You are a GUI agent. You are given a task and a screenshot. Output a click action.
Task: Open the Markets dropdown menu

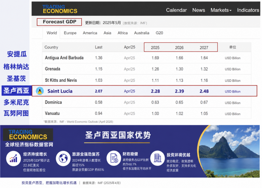click(221, 10)
